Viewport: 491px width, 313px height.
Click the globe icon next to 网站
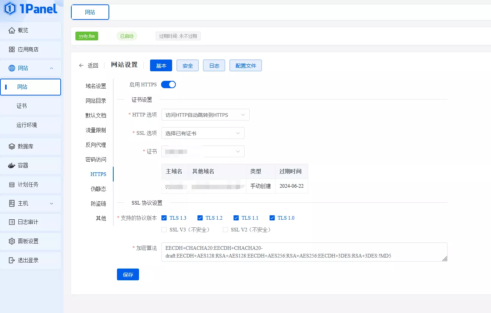12,68
